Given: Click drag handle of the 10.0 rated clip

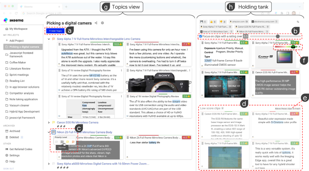Looking at the screenshot, I should [59, 44].
